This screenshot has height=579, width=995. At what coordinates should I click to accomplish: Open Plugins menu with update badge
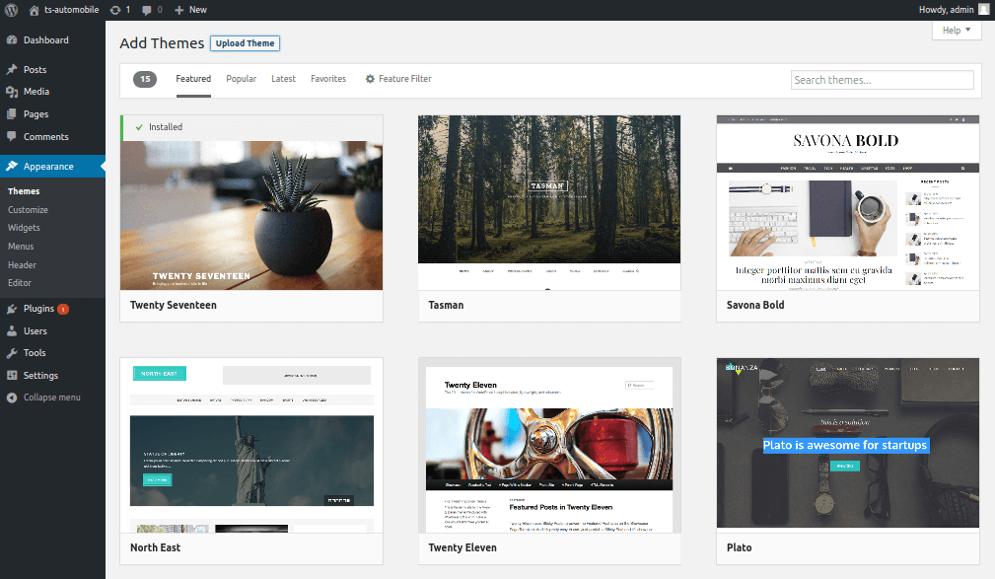pyautogui.click(x=39, y=309)
